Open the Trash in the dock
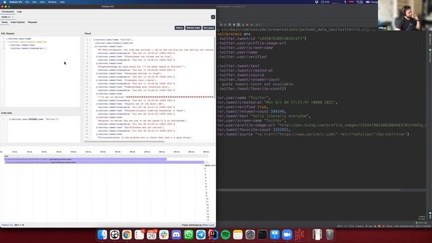This screenshot has height=243, width=432. 329,235
